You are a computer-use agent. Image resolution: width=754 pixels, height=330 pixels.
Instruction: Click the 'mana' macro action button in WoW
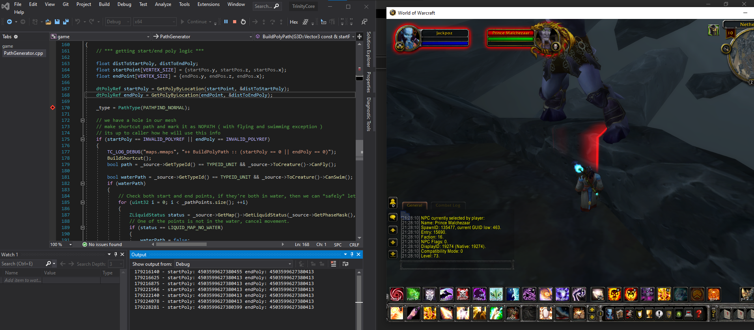[x=562, y=294]
